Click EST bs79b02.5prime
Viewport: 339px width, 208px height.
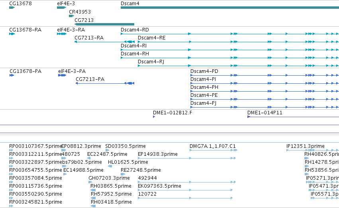coord(82,163)
